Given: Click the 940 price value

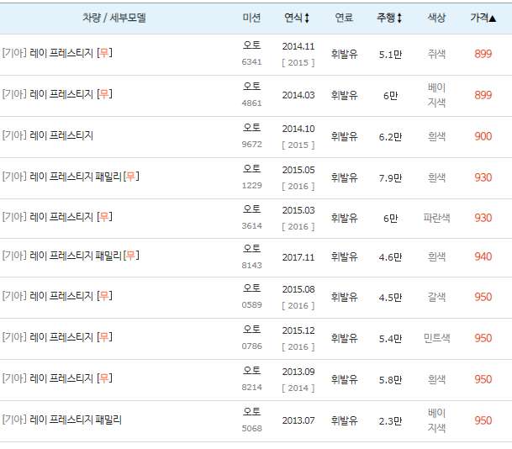Looking at the screenshot, I should tap(483, 256).
